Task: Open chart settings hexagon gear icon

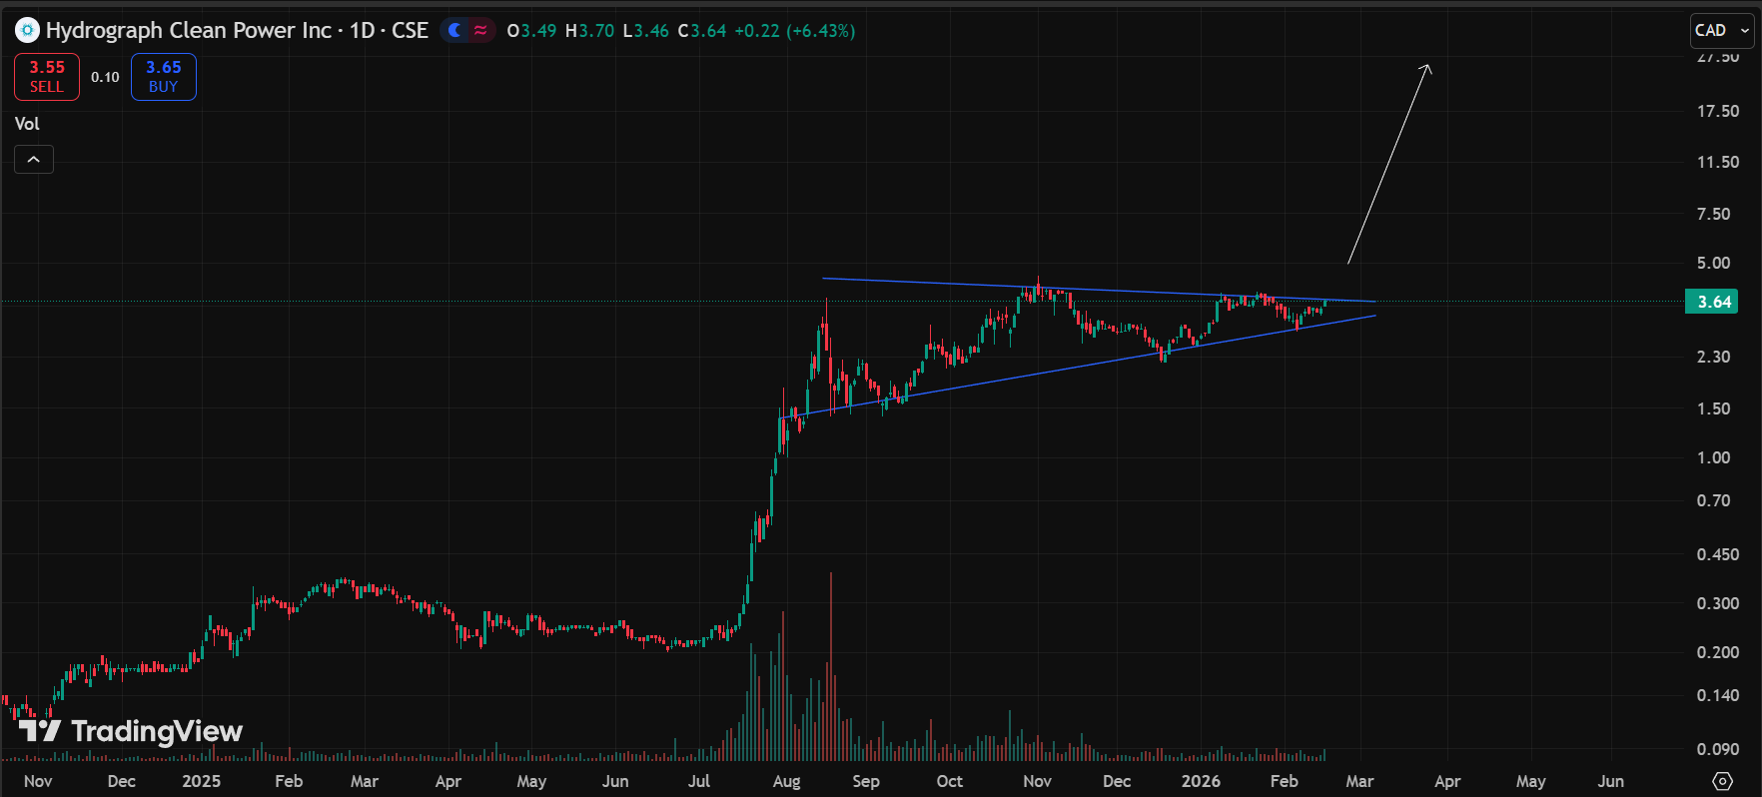Action: (x=1722, y=781)
